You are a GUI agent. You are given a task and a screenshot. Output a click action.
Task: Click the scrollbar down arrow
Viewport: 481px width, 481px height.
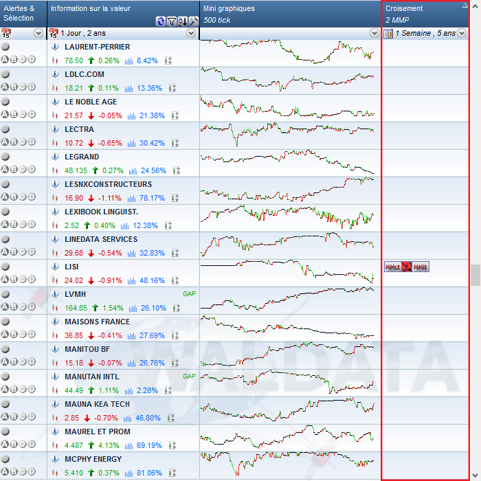[x=476, y=475]
